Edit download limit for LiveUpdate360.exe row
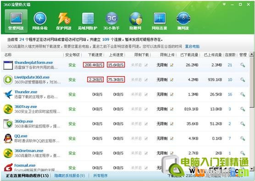The height and width of the screenshot is (181, 255). pyautogui.click(x=146, y=79)
